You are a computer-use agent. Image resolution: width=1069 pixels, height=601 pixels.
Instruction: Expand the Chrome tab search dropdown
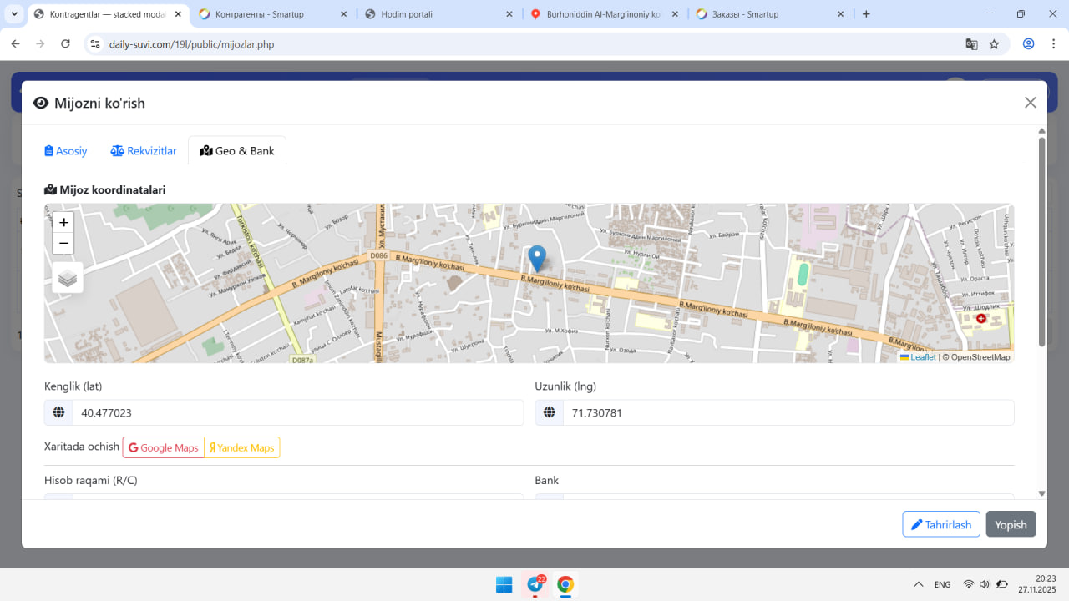(14, 14)
